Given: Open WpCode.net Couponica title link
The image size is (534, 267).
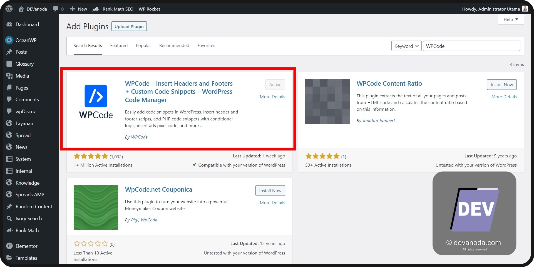Looking at the screenshot, I should coord(158,189).
